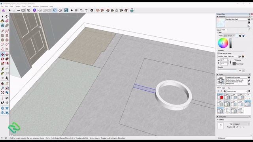This screenshot has width=253, height=142.
Task: Click the Zoom Extents tool
Action: pyautogui.click(x=2, y=93)
